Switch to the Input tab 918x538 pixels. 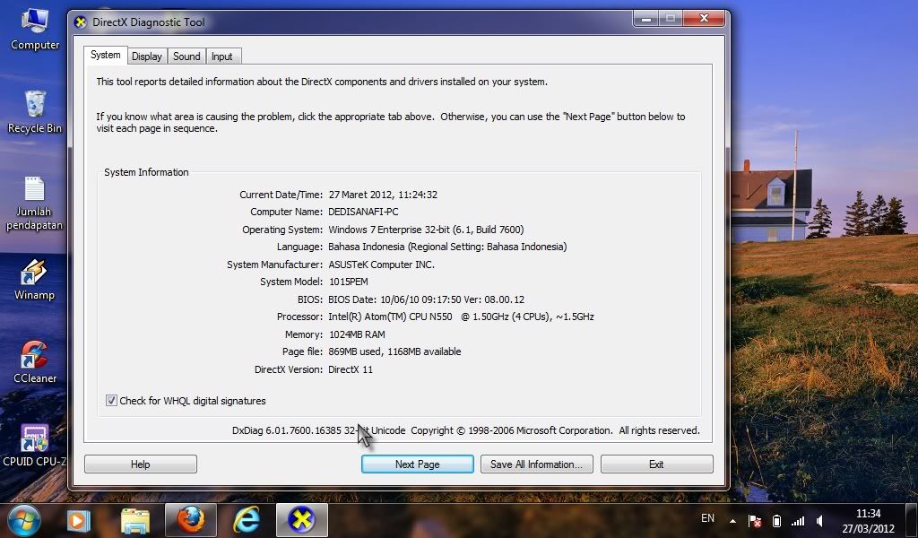(222, 56)
